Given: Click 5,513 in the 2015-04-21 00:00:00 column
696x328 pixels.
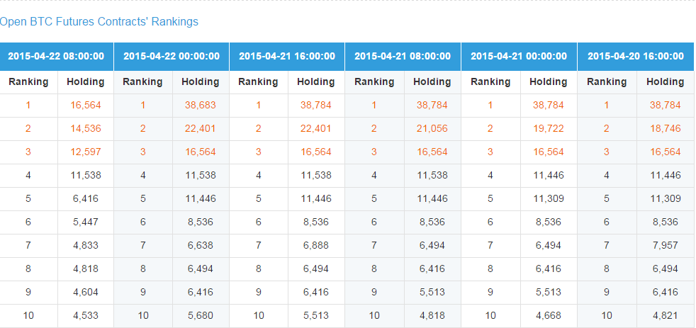Looking at the screenshot, I should pyautogui.click(x=549, y=292).
